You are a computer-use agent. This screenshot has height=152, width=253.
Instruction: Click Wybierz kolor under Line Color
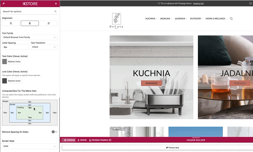[x=14, y=81]
